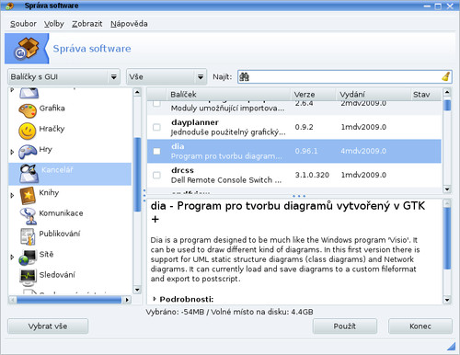The height and width of the screenshot is (355, 460).
Task: Expand the Knihy category tree
Action: pos(12,195)
